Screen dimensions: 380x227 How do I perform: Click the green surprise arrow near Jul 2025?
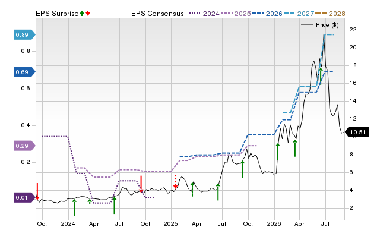pos(218,192)
